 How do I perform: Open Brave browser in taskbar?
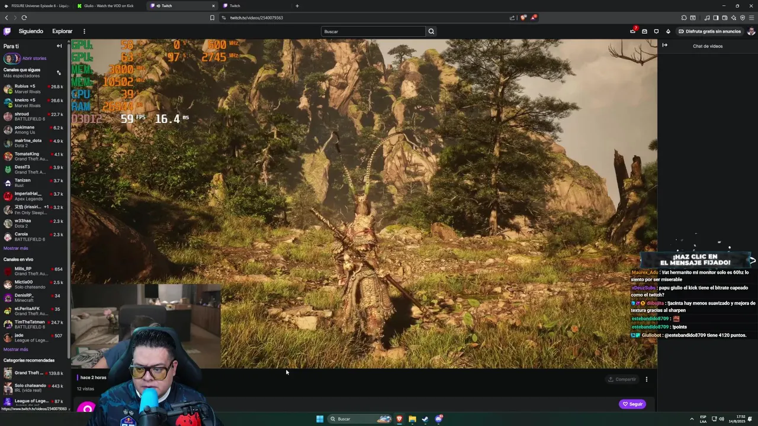tap(399, 419)
